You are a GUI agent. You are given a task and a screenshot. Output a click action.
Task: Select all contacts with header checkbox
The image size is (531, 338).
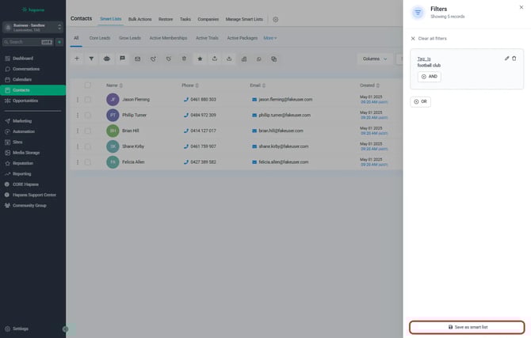pyautogui.click(x=88, y=85)
